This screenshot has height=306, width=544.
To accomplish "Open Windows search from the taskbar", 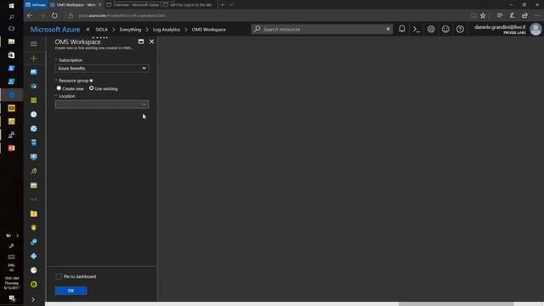I will point(11,17).
